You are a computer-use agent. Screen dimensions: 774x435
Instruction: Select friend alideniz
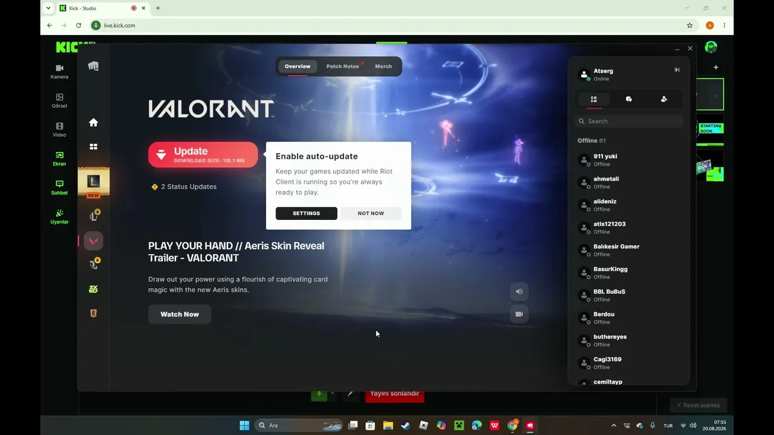pyautogui.click(x=629, y=205)
